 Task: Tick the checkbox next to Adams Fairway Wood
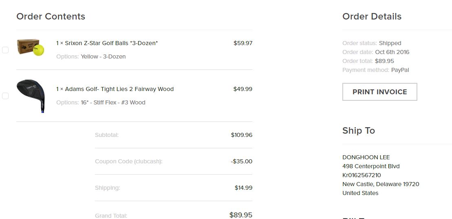5,96
